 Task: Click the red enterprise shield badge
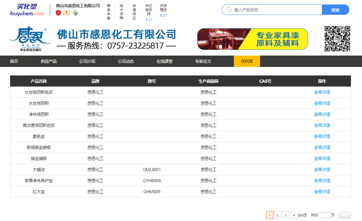tap(58, 13)
